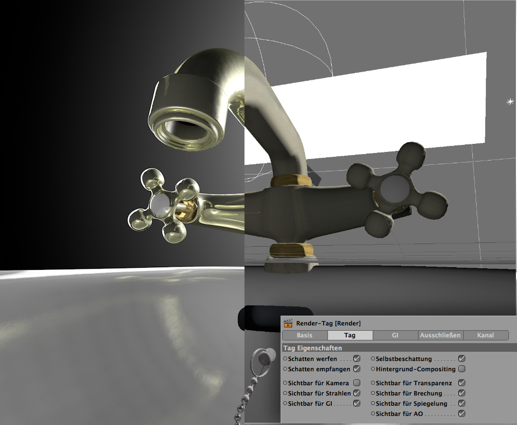Toggle Selbstbeschattung checkbox

(x=462, y=359)
